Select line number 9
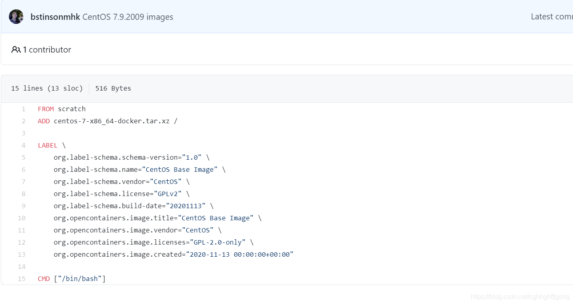 [23, 206]
